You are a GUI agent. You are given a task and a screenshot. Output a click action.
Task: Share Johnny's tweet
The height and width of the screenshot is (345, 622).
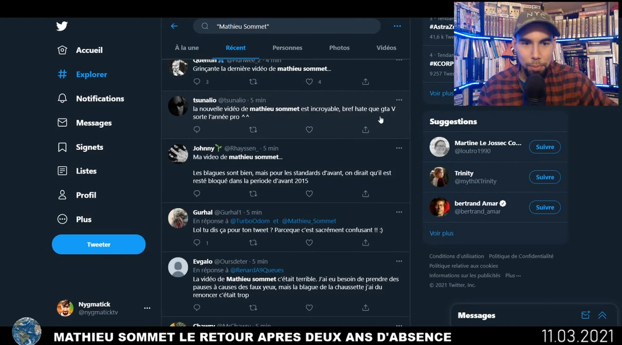[365, 194]
